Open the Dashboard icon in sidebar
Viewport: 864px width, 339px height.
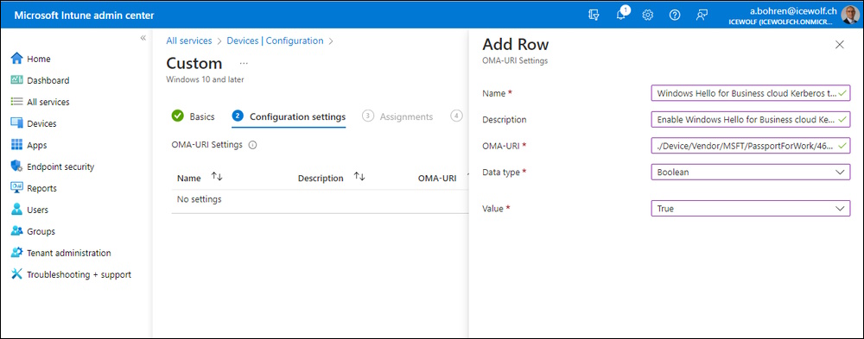tap(16, 80)
